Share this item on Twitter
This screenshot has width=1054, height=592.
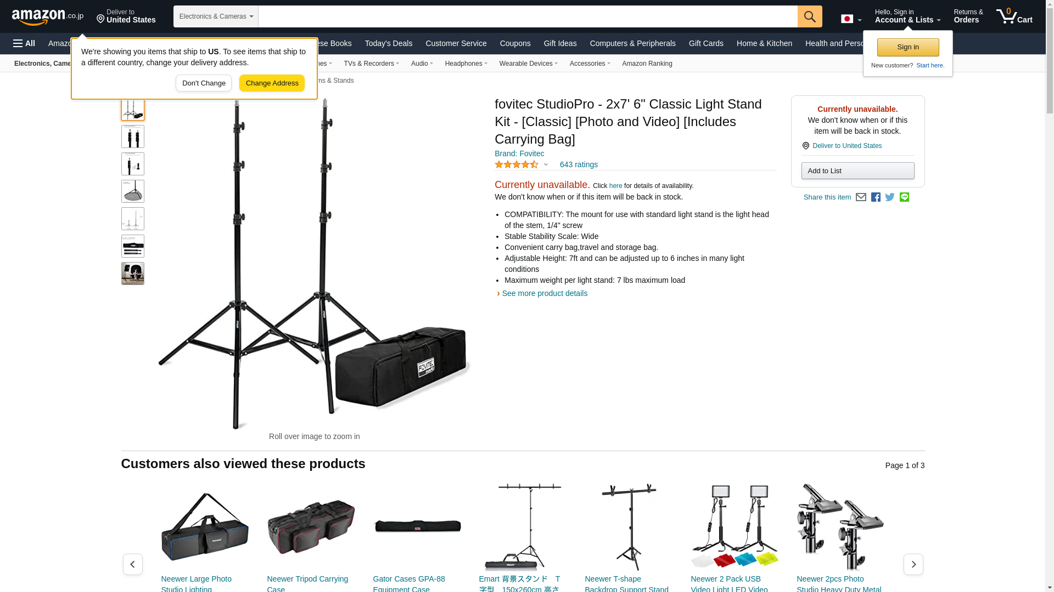tap(890, 197)
